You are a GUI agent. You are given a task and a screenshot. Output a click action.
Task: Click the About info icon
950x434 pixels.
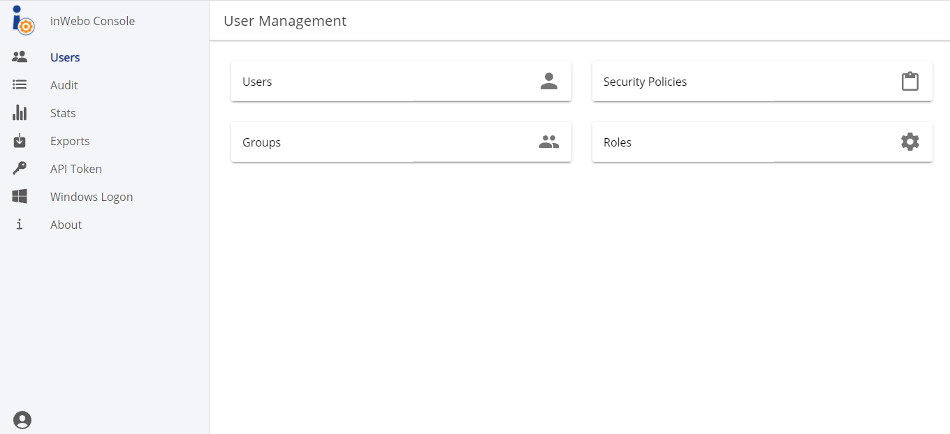click(20, 225)
